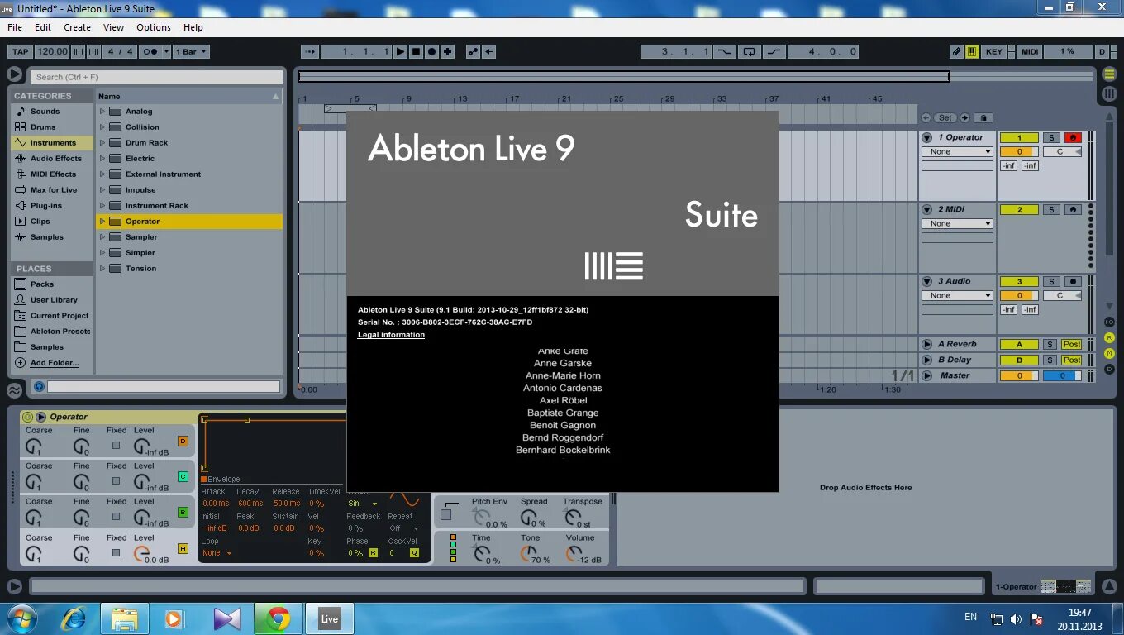Click the Operator device activator button

(x=27, y=417)
